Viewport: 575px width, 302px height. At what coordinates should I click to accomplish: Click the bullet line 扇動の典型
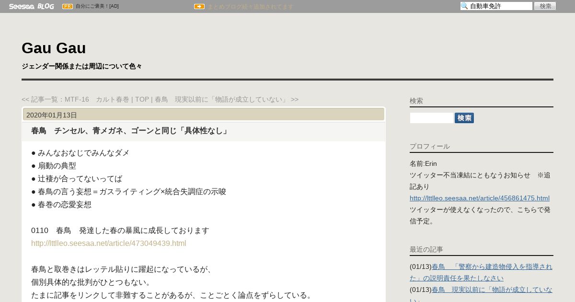click(54, 166)
